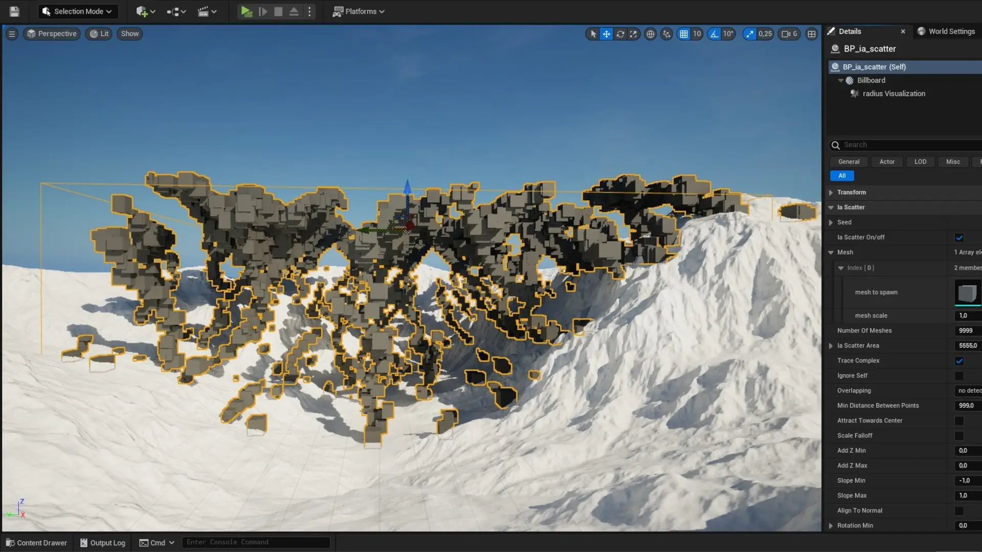
Task: Select the scale gizmo tool in viewport
Action: pyautogui.click(x=633, y=34)
